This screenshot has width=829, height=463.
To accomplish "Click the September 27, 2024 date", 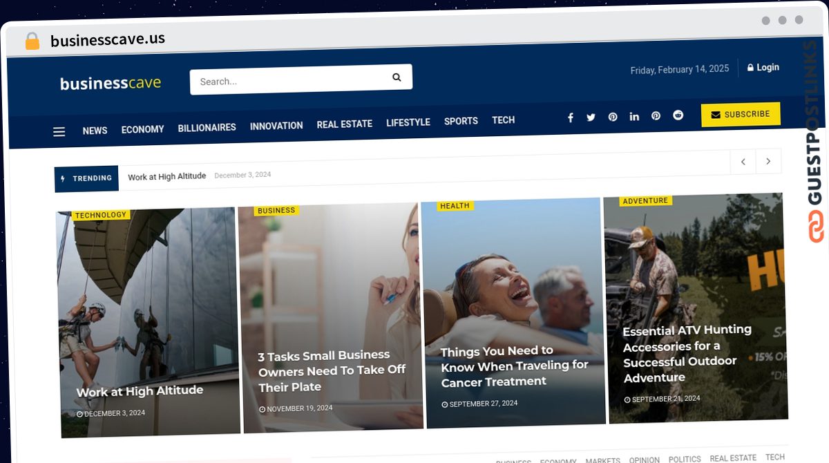I will [479, 404].
